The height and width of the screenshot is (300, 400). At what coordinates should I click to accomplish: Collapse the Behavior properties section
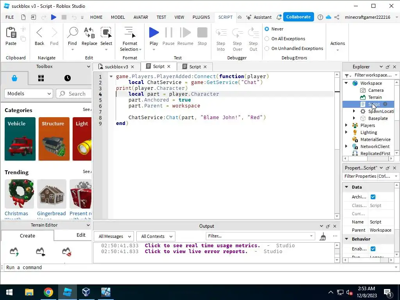[x=346, y=239]
